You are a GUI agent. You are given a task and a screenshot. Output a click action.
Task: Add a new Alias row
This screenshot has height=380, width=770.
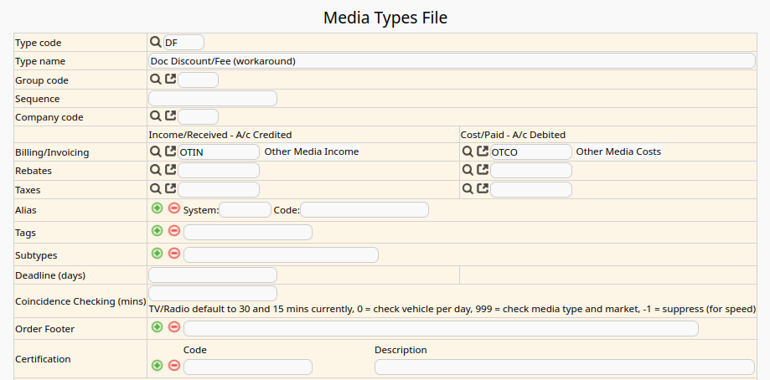tap(157, 208)
